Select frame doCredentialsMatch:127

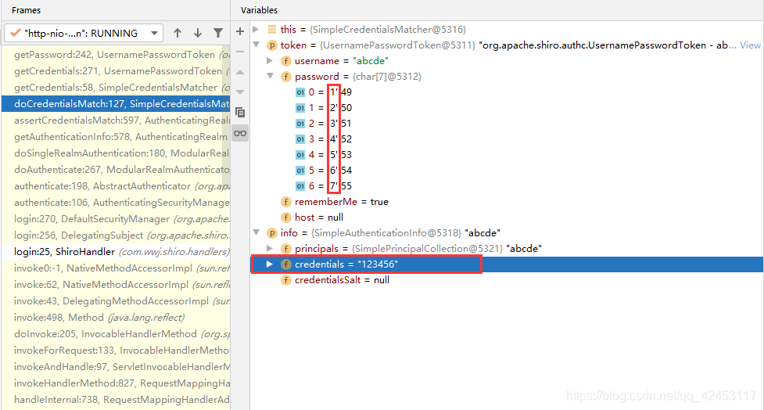tap(116, 104)
